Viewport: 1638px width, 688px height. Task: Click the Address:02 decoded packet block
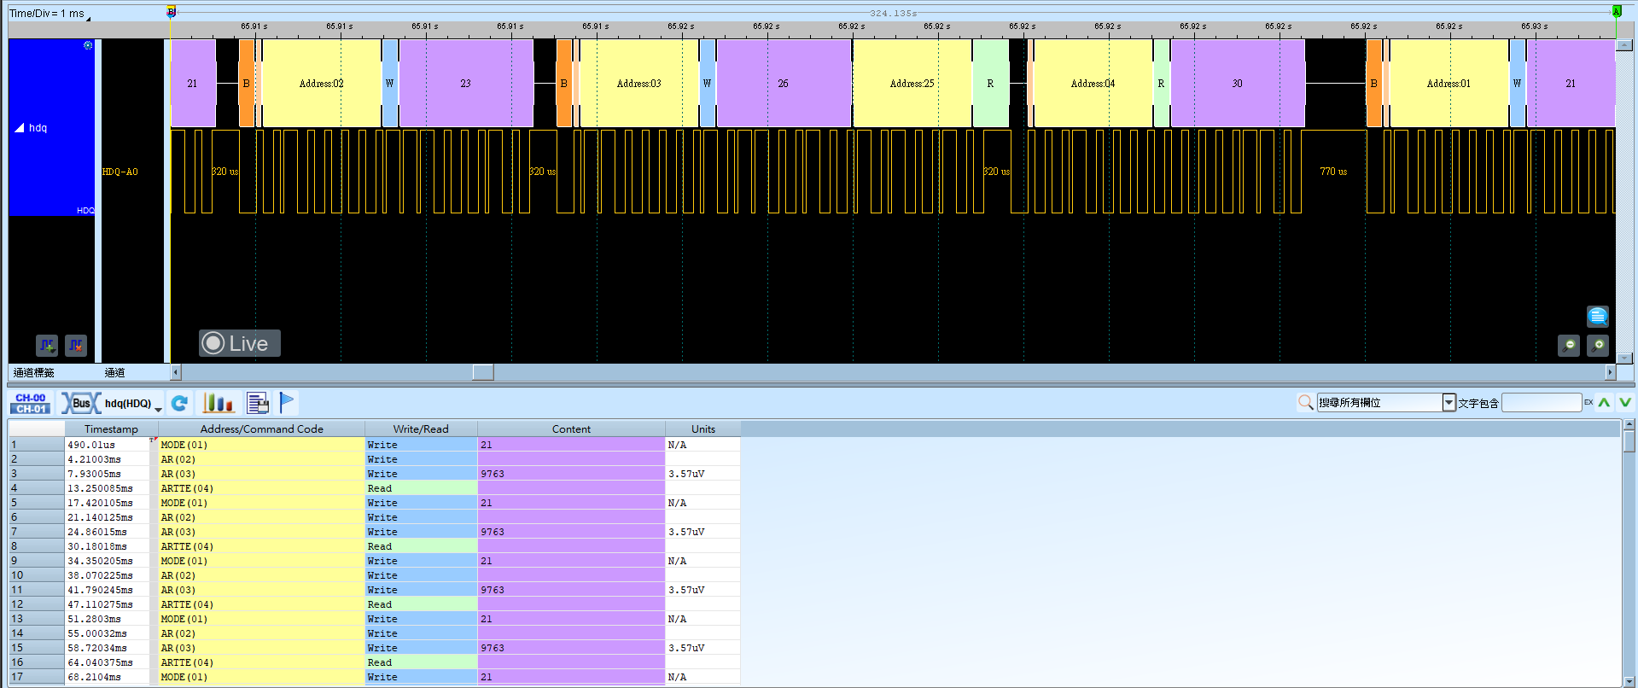[321, 84]
